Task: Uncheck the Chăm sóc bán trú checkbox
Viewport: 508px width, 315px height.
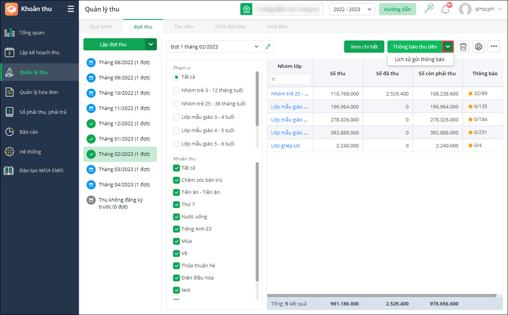Action: coord(176,180)
